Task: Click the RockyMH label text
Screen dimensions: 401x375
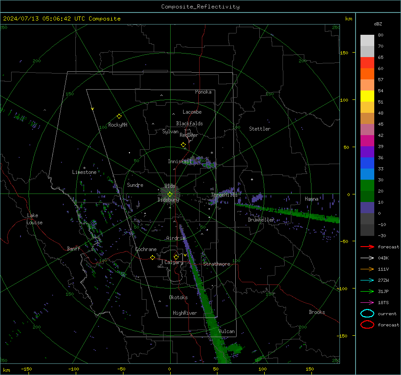Action: click(118, 125)
